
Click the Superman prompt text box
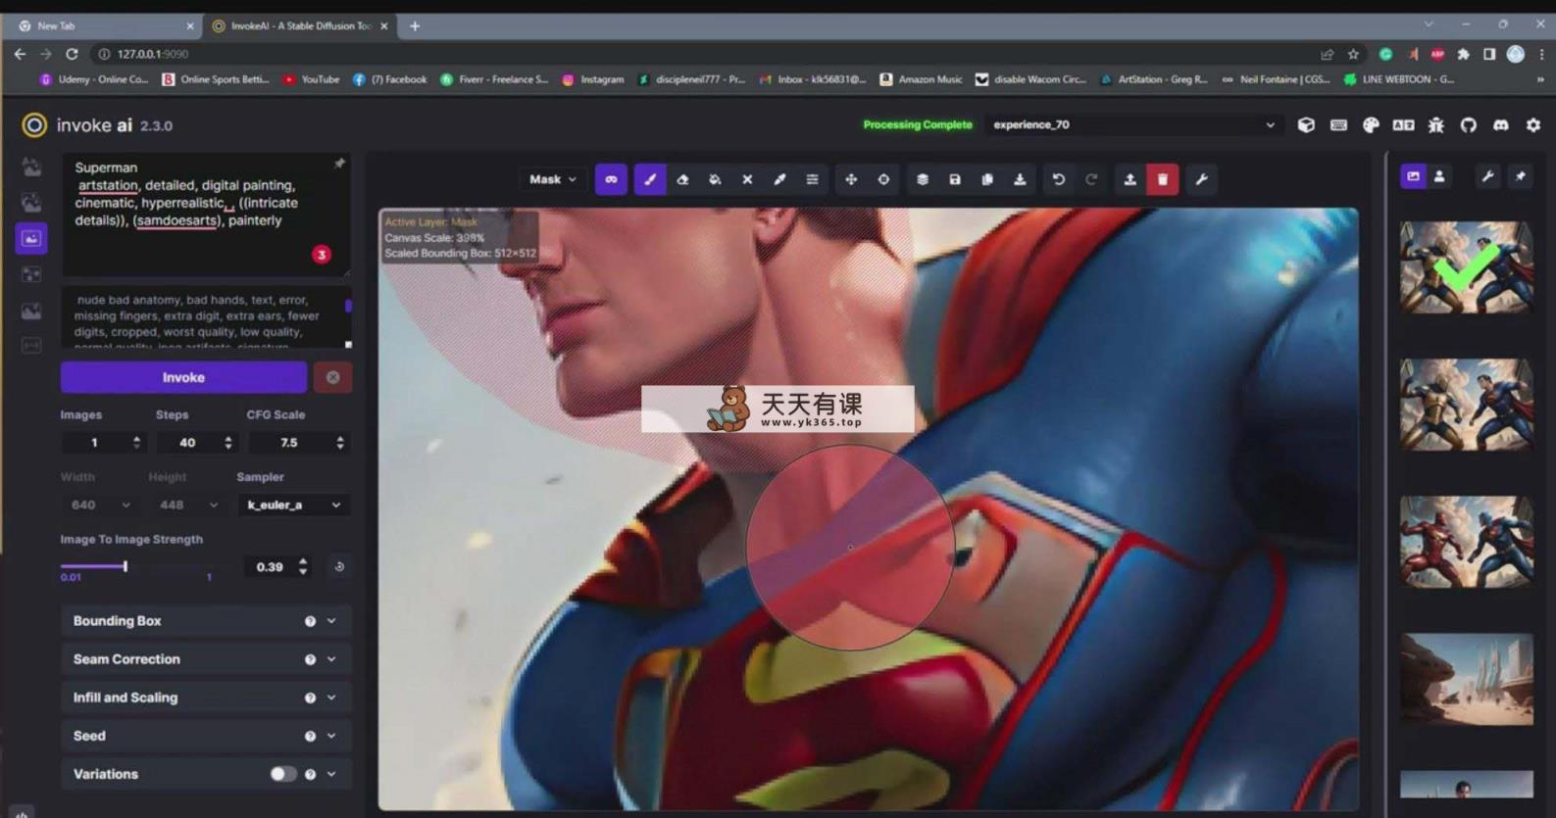tap(205, 215)
